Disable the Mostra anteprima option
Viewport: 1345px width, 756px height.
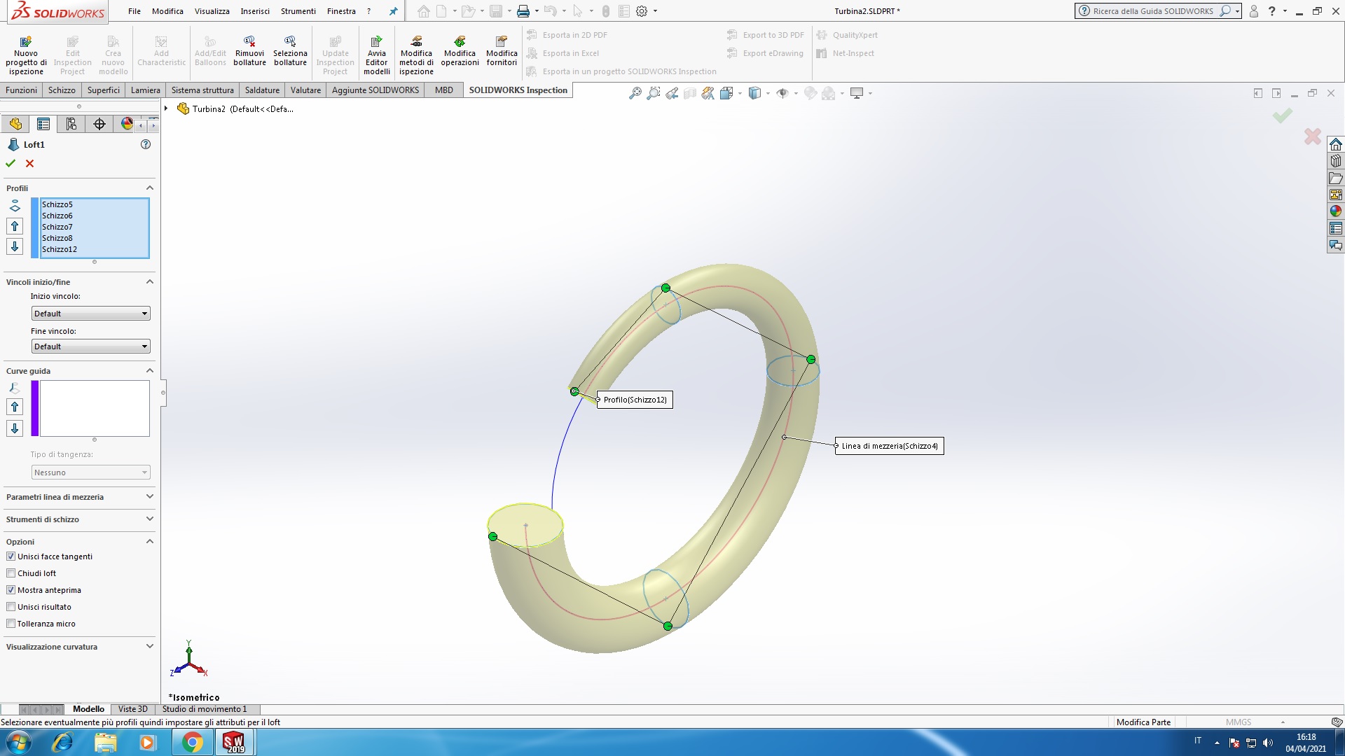pos(11,589)
